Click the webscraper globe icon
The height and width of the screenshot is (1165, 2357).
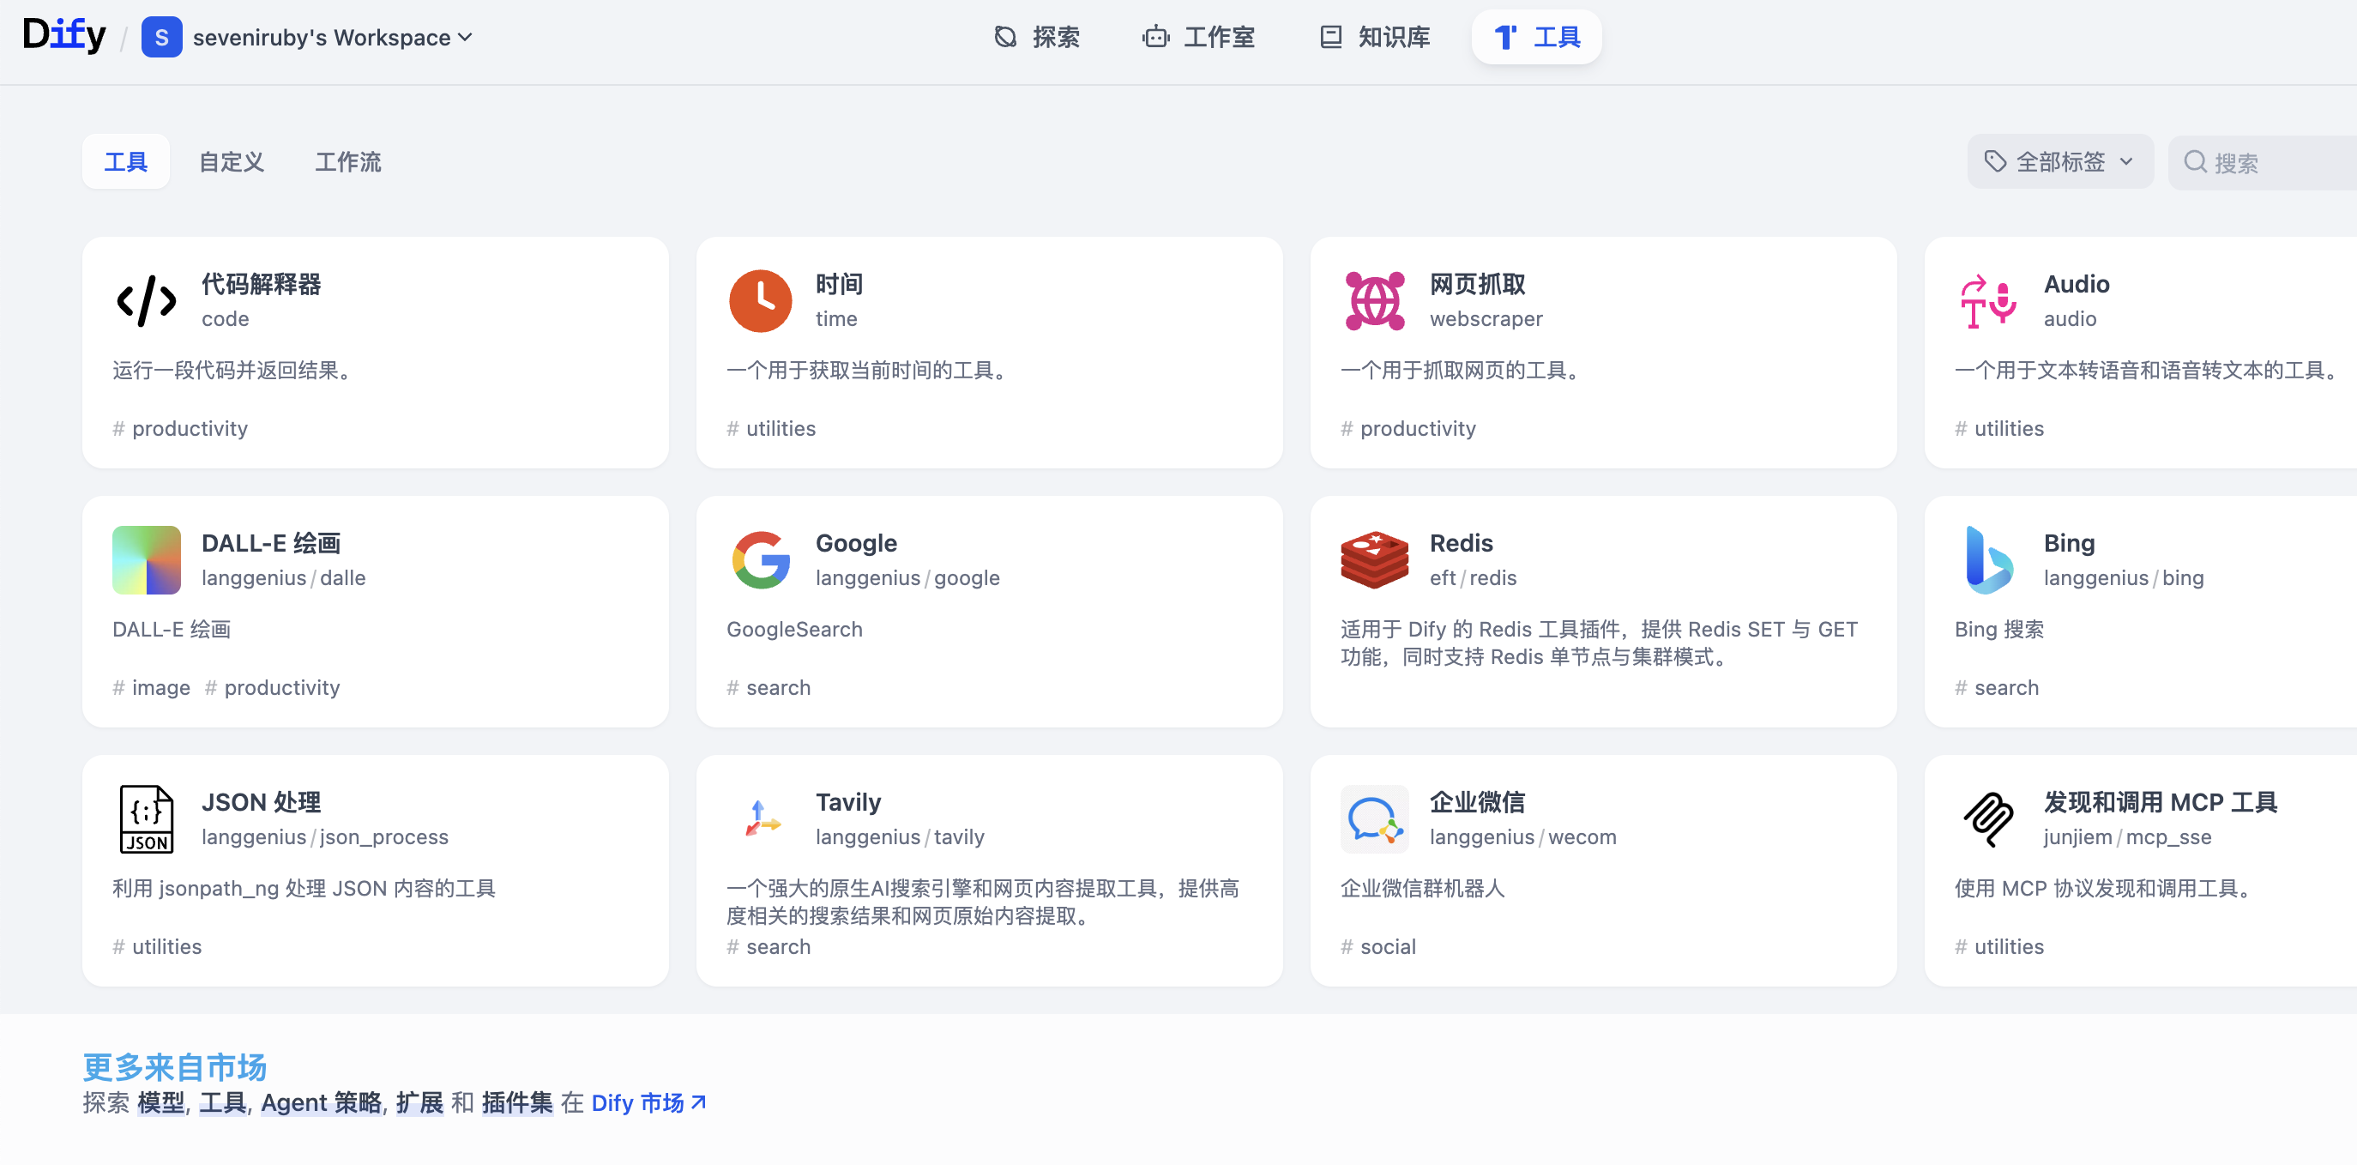[x=1373, y=300]
